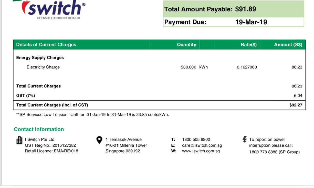Click the building icon beside I Switch Pte Ltd
314x188 pixels.
point(19,140)
